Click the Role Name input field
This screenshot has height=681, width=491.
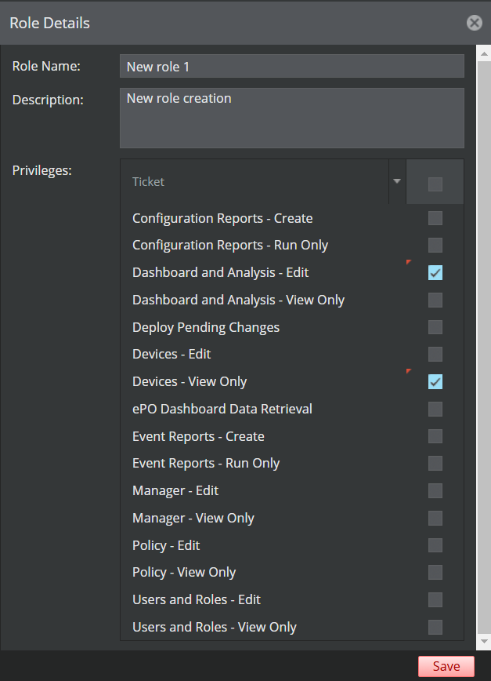click(291, 66)
